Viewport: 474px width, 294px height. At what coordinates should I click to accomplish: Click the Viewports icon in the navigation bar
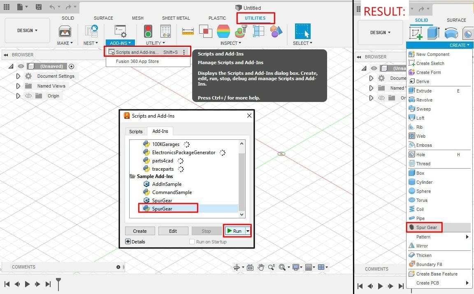coord(321,267)
